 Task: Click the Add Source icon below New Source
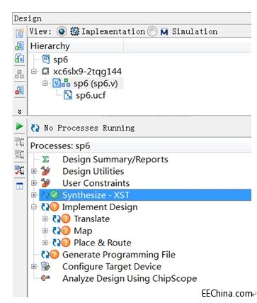click(19, 45)
